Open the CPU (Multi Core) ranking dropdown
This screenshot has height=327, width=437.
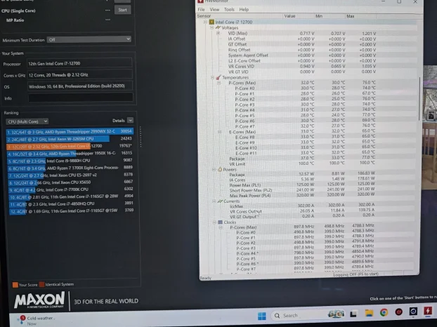[27, 121]
